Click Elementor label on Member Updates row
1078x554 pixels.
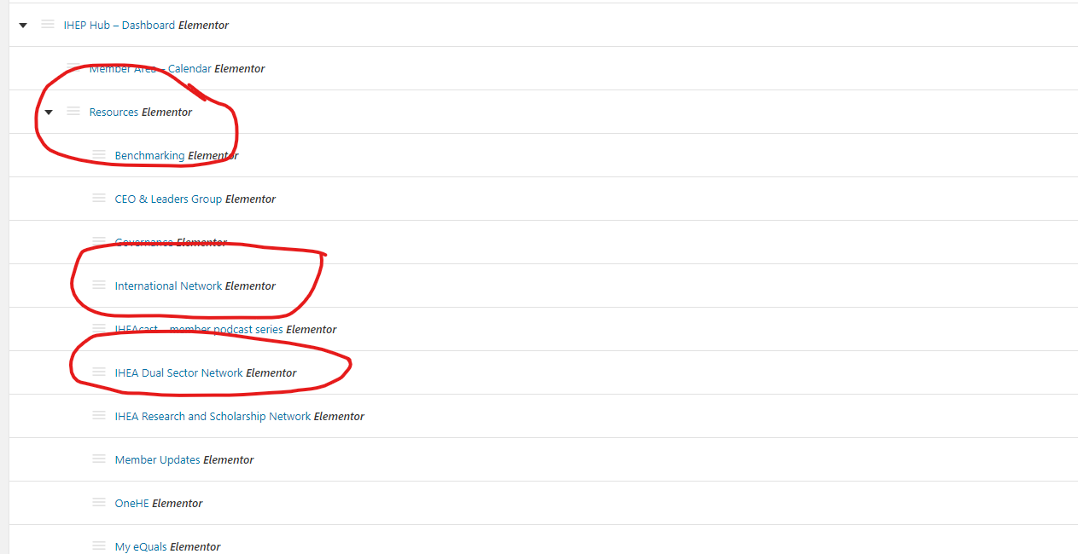click(229, 460)
